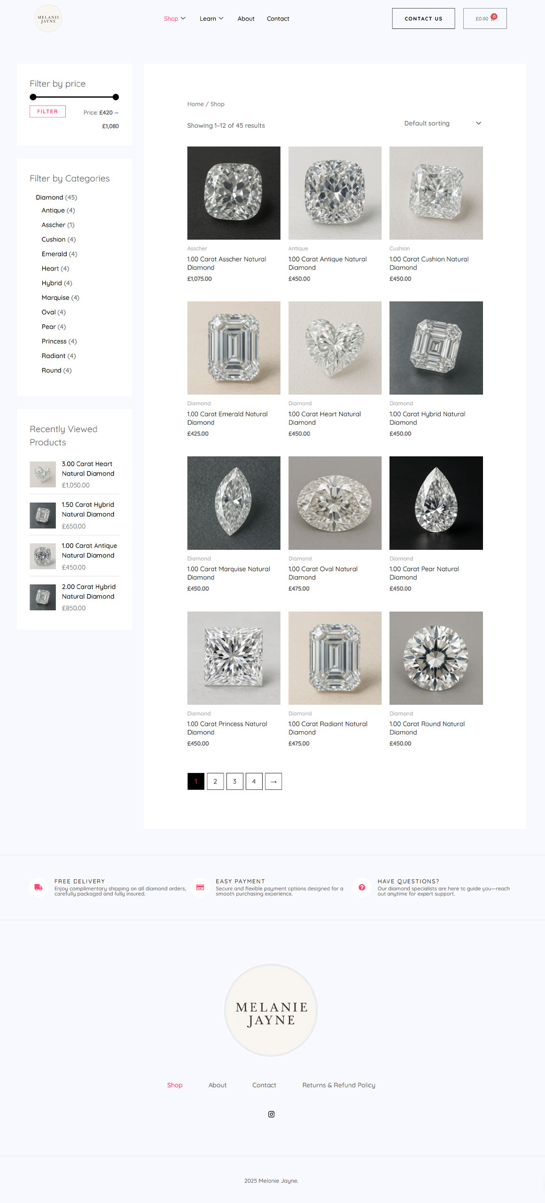The height and width of the screenshot is (1203, 545).
Task: Open Returns & Refund Policy link
Action: pos(338,1085)
